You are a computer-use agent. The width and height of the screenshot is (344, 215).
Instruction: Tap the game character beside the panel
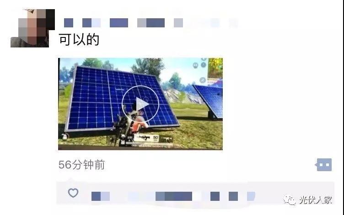click(x=132, y=125)
